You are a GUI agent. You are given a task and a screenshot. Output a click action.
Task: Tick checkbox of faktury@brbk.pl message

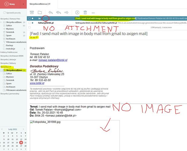[30, 23]
